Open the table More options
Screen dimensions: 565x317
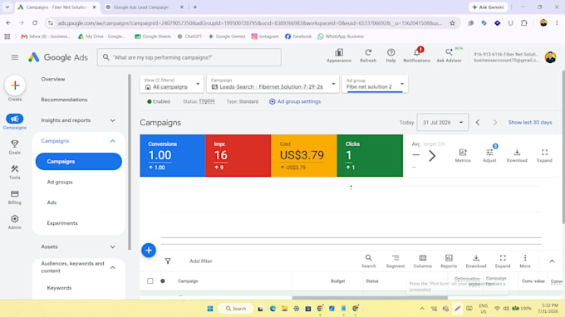click(525, 261)
